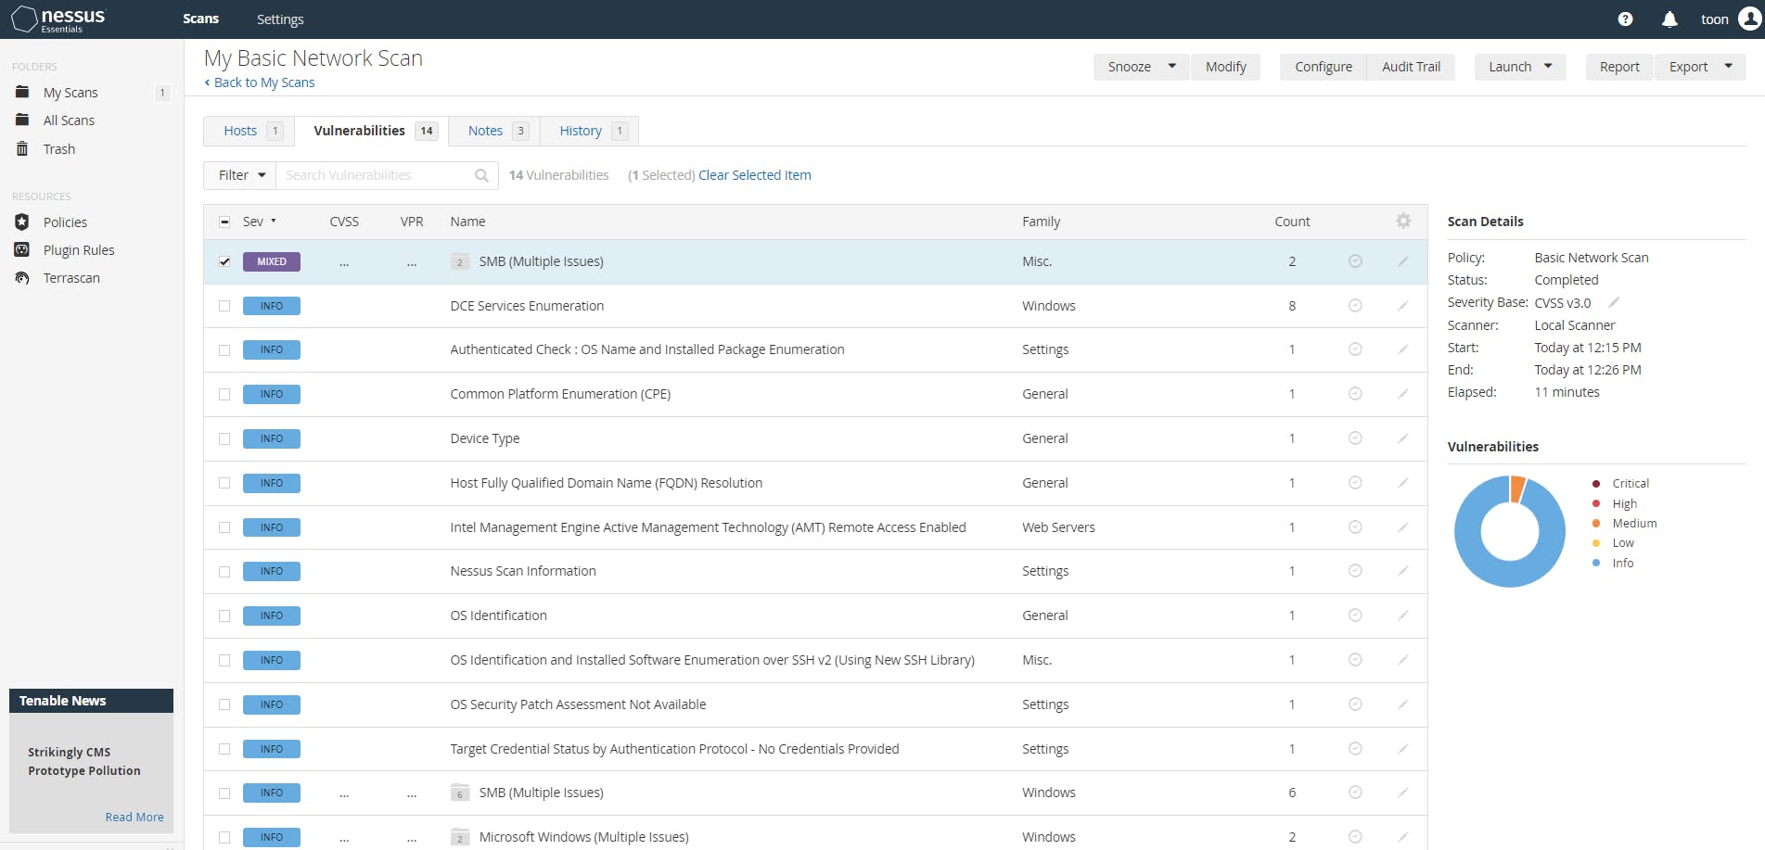Switch to the Hosts tab
Screen dimensions: 1765x850
coord(240,131)
